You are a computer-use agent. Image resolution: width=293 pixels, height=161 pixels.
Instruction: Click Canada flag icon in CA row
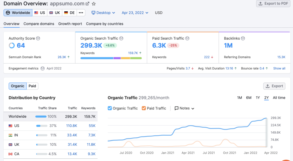click(x=11, y=154)
